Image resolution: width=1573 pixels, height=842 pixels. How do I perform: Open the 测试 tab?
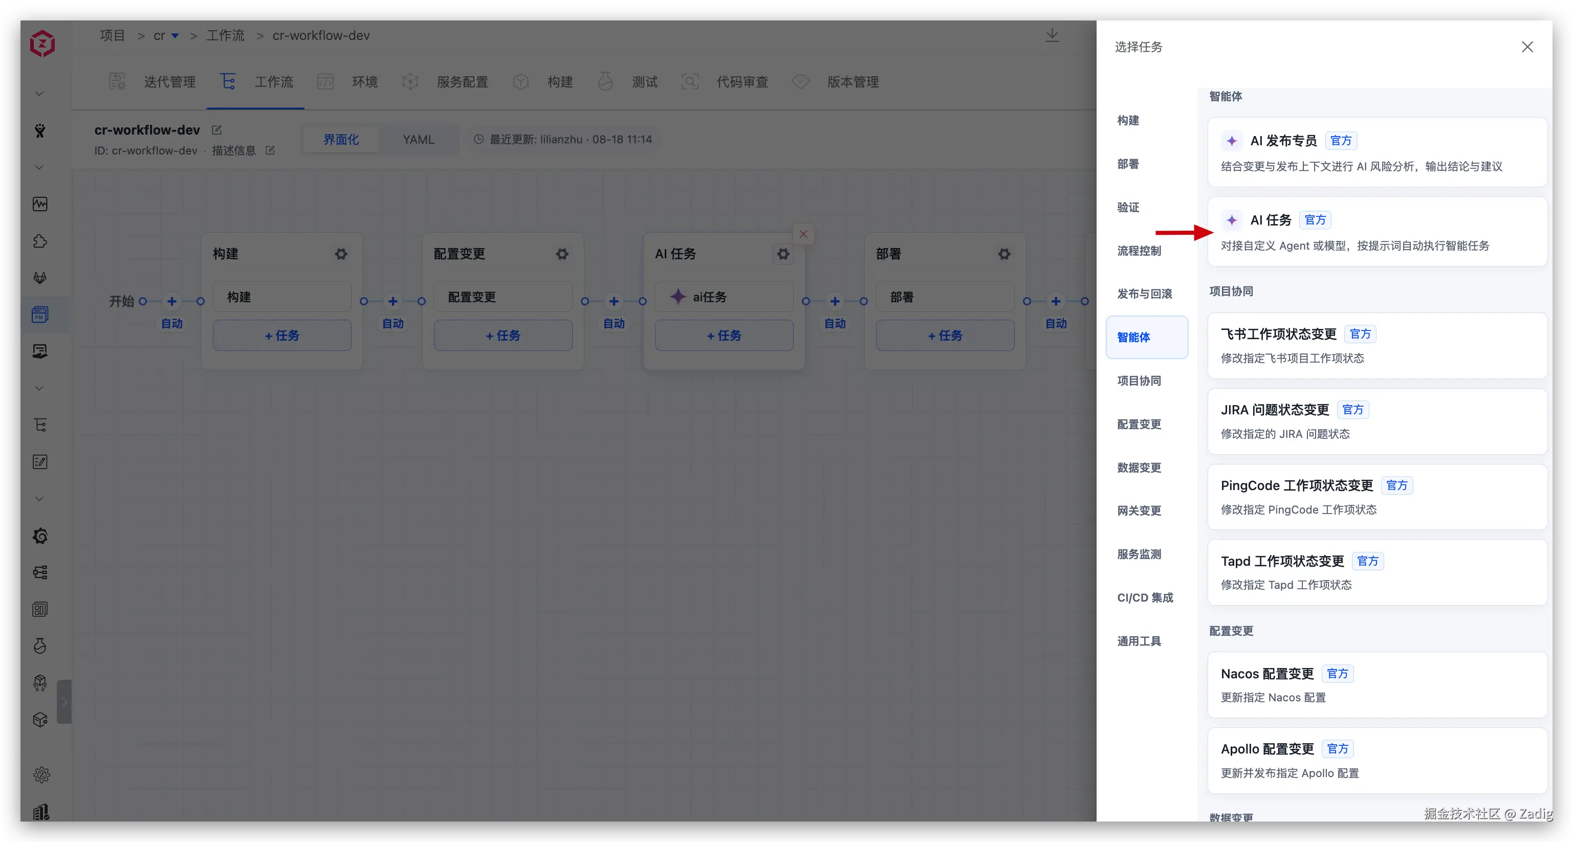[628, 82]
